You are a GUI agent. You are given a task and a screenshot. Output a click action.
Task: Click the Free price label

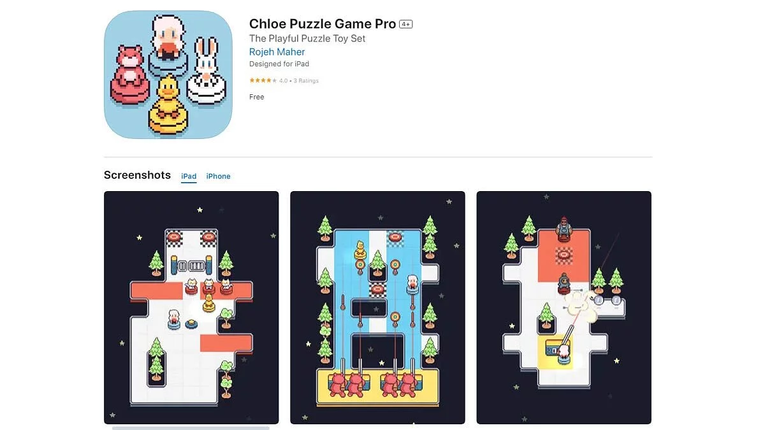click(257, 97)
